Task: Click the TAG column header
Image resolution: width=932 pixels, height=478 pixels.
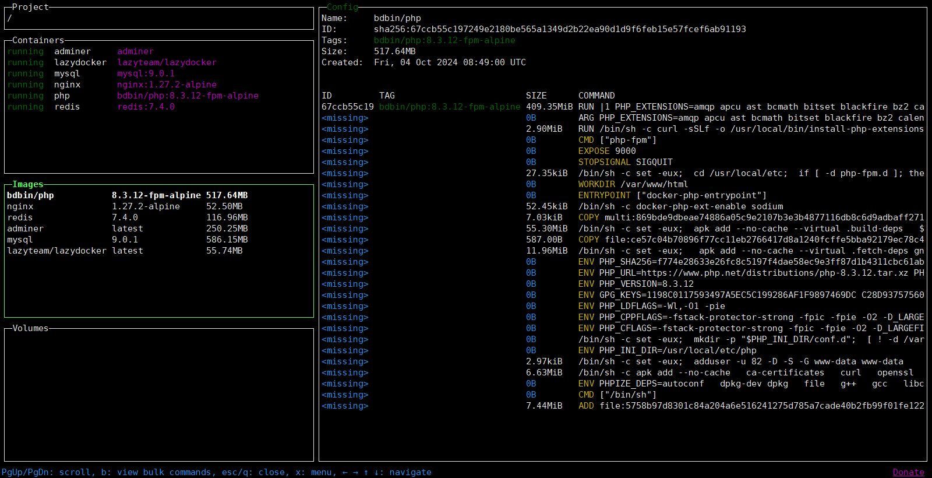Action: [x=387, y=96]
